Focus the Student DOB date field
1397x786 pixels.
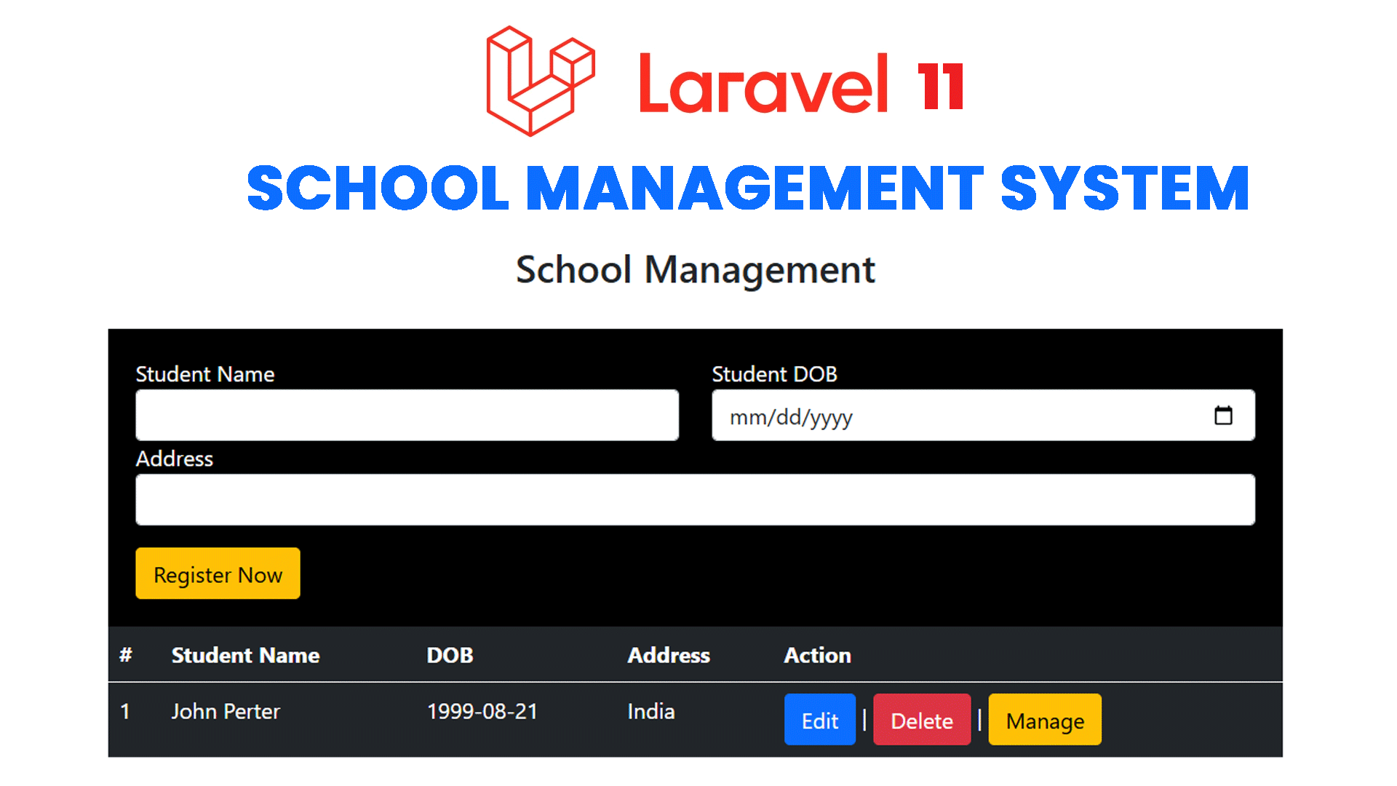tap(946, 416)
